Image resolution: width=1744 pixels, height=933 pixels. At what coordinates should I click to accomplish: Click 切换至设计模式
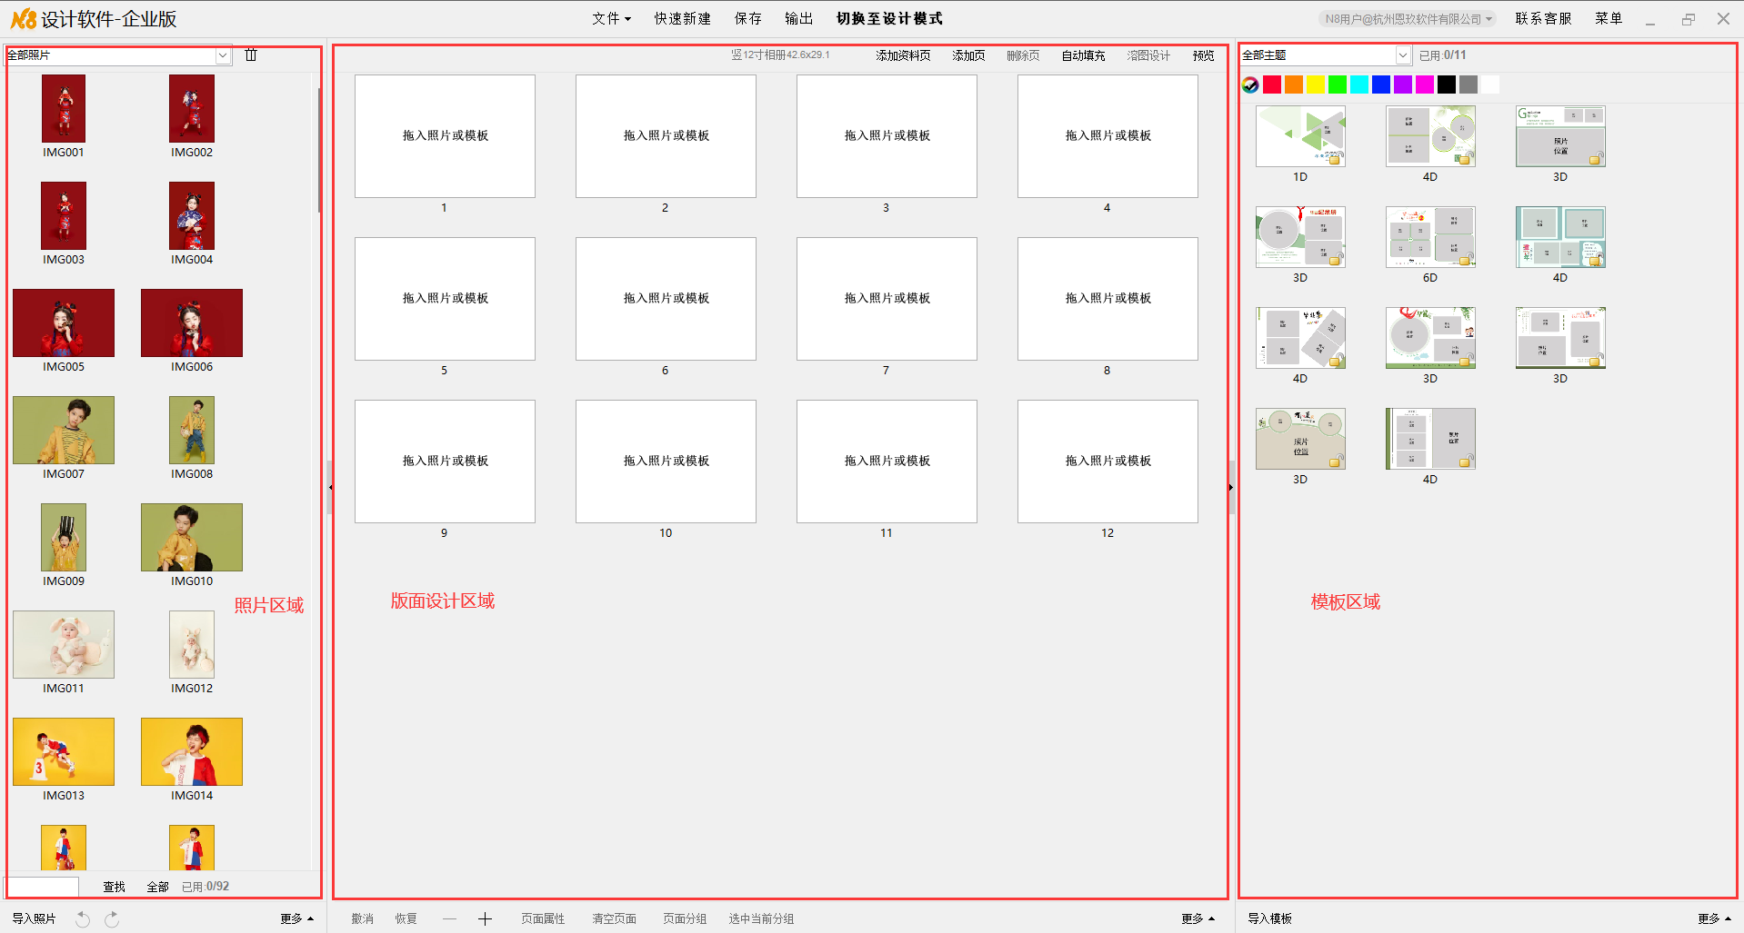889,18
